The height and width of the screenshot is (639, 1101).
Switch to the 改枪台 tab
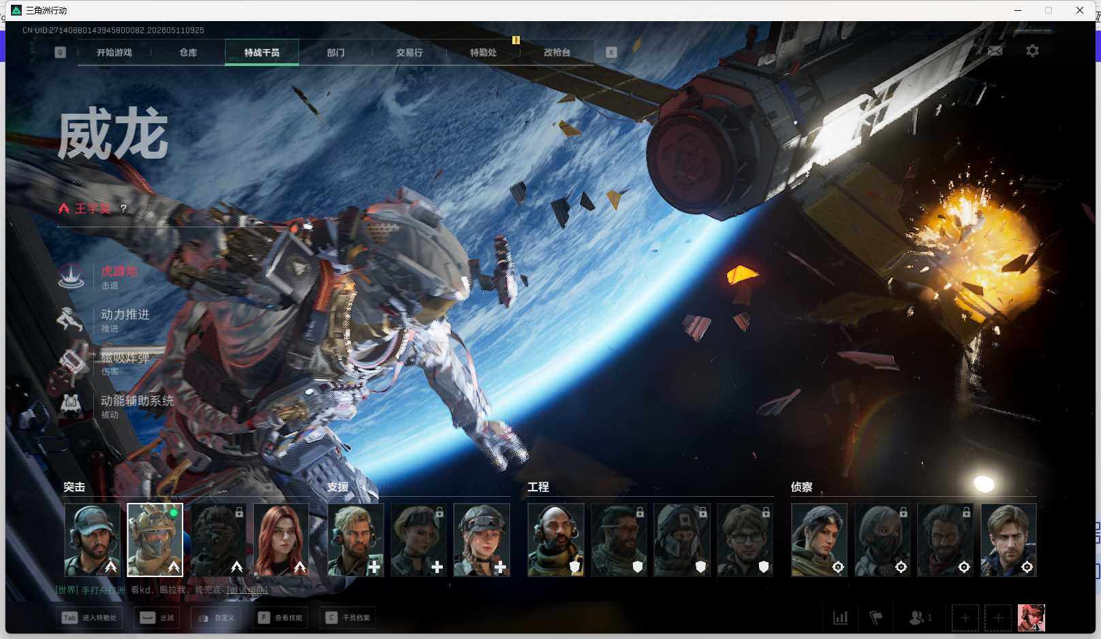(x=557, y=52)
